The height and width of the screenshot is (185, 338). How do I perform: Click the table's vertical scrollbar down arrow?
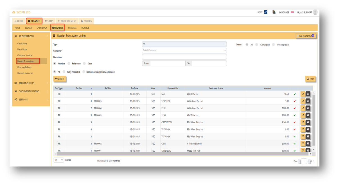tap(314, 149)
